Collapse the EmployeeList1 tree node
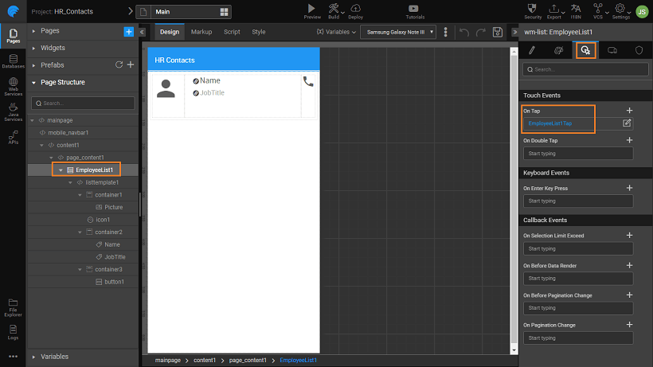The height and width of the screenshot is (367, 653). pyautogui.click(x=61, y=170)
